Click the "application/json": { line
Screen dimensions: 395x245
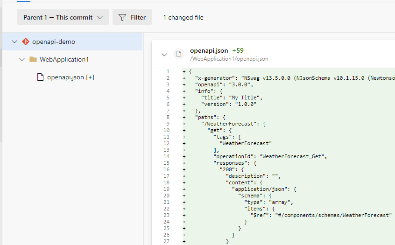pos(264,189)
